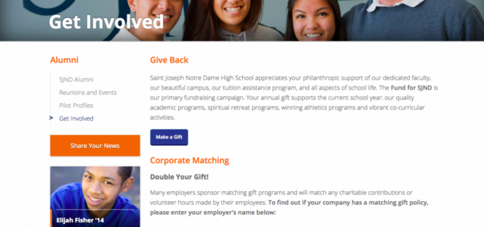Select Get Involved sidebar item
The height and width of the screenshot is (227, 484).
[76, 119]
